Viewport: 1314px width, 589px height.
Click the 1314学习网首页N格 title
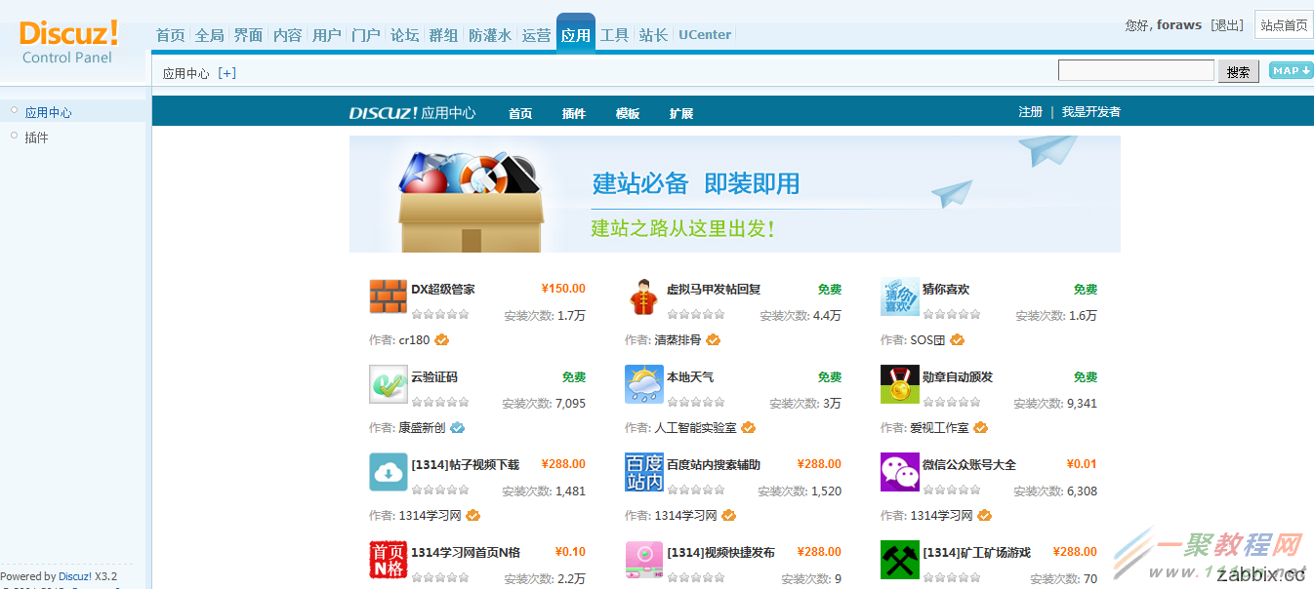466,553
